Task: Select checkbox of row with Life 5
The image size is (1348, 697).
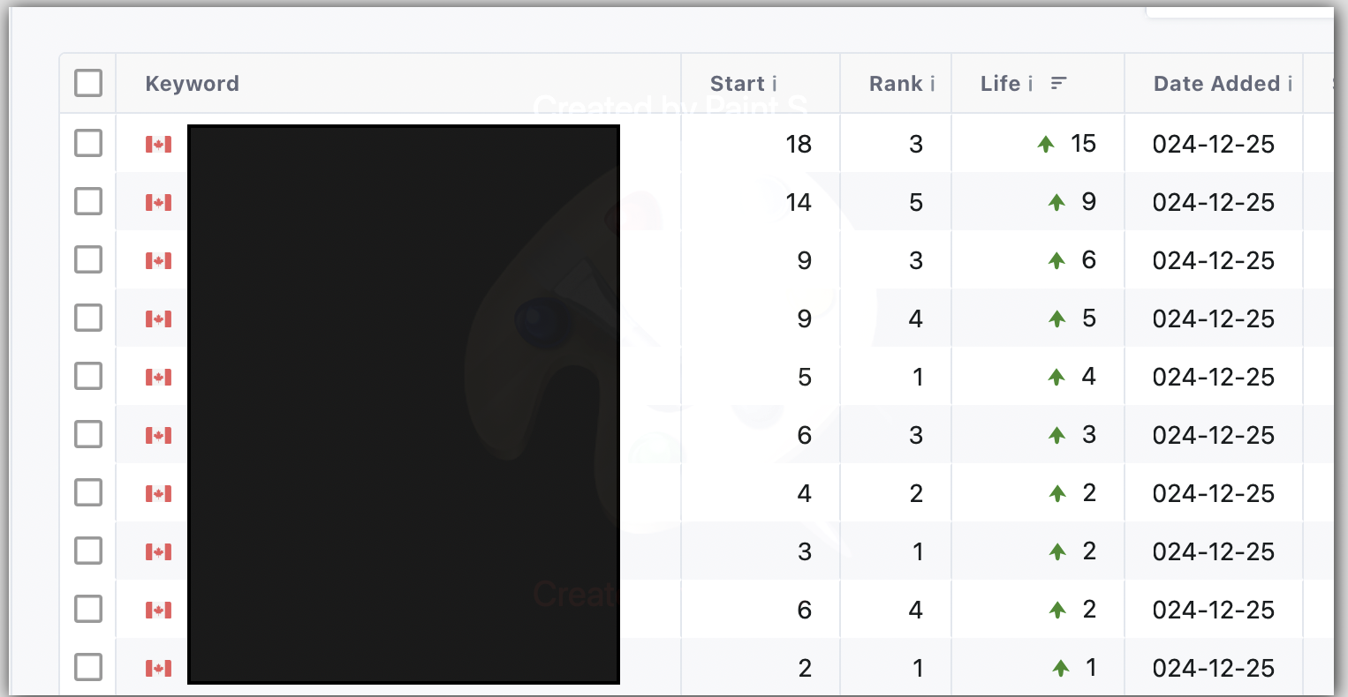Action: tap(88, 318)
